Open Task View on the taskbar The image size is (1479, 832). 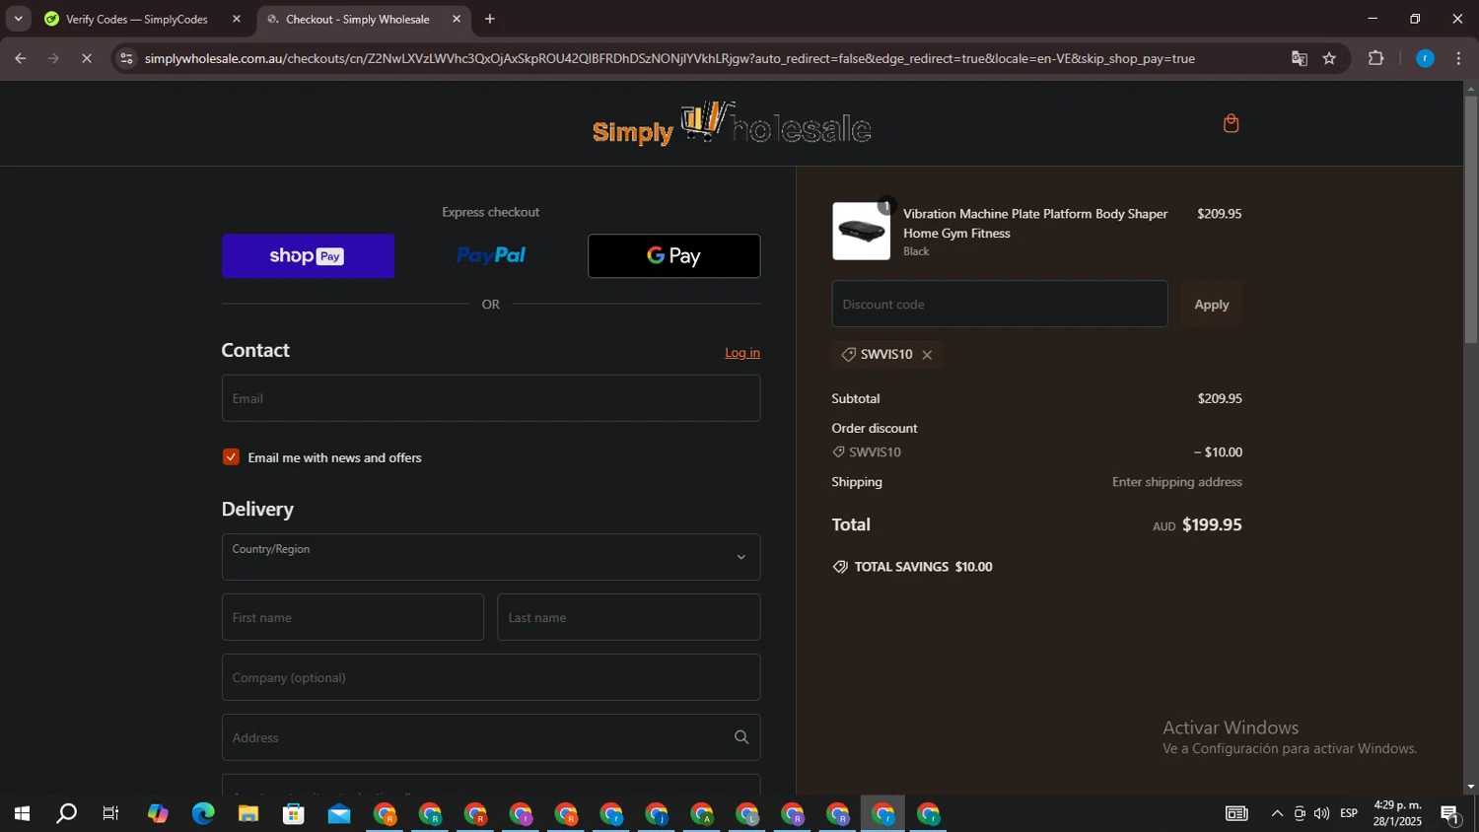111,814
